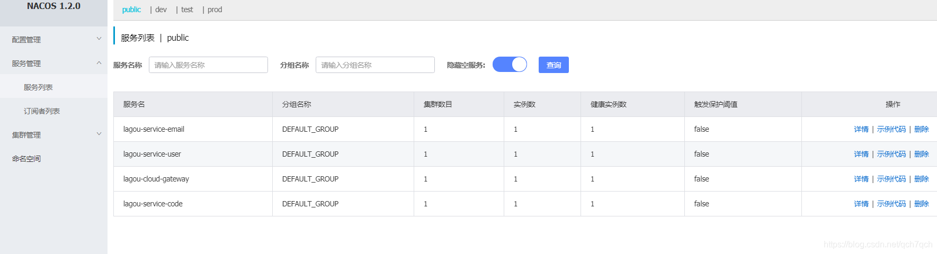This screenshot has width=937, height=254.
Task: Open 命名空间 in the sidebar
Action: coord(26,159)
